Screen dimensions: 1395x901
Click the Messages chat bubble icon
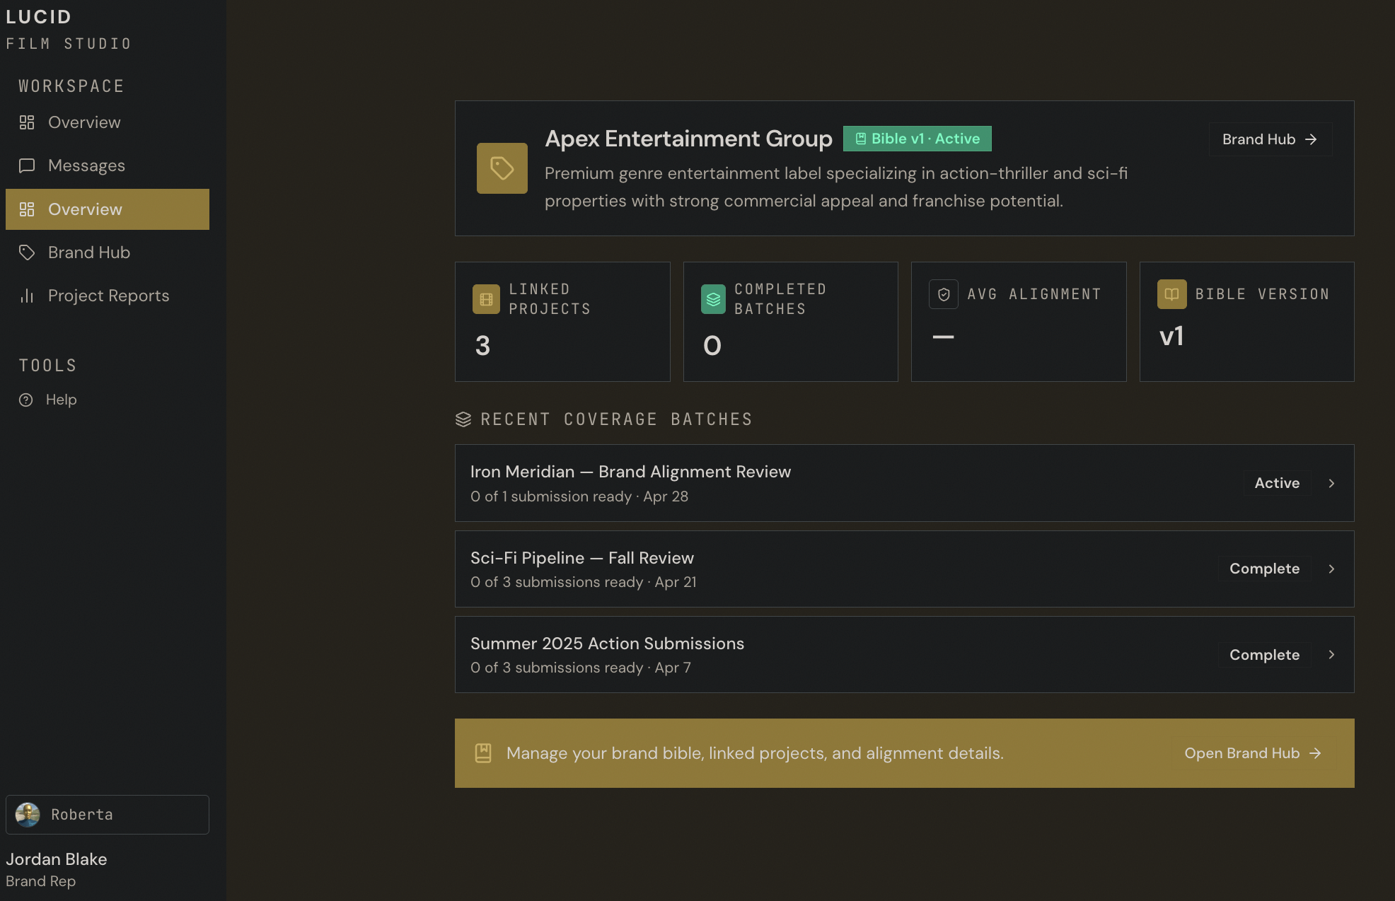coord(27,165)
